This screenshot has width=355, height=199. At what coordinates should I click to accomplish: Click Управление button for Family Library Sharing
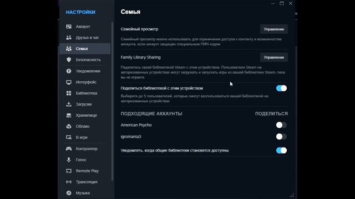point(273,57)
